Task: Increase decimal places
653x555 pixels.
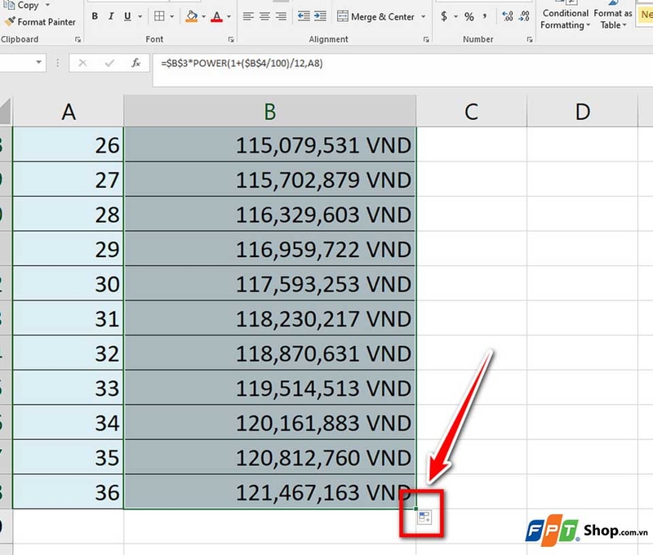Action: (x=507, y=16)
